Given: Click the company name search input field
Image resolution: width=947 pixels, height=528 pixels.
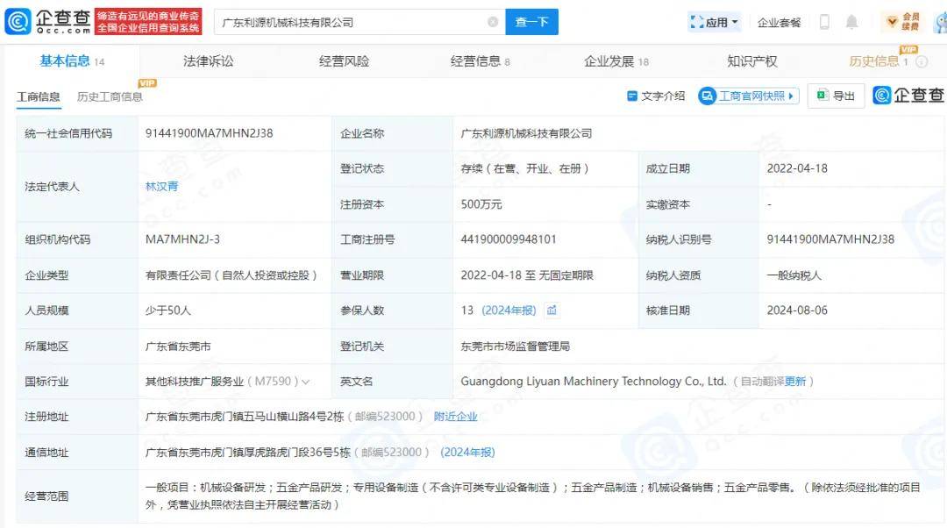Looking at the screenshot, I should [x=351, y=22].
